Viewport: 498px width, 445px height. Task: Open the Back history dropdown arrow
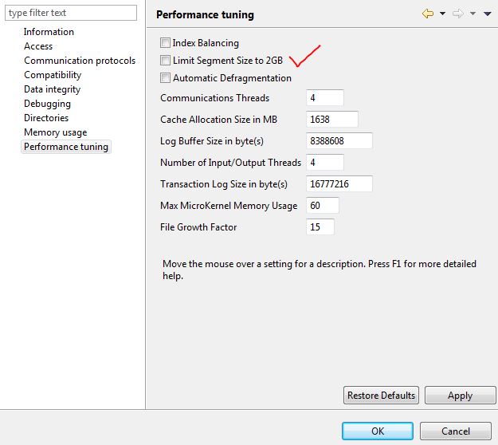[x=442, y=14]
